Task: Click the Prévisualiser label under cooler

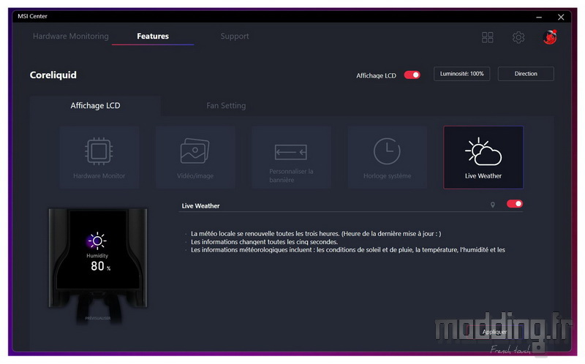Action: pos(98,318)
